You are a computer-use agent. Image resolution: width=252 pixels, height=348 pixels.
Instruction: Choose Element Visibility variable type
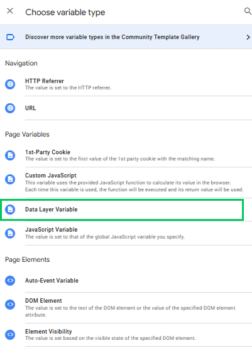click(x=126, y=335)
